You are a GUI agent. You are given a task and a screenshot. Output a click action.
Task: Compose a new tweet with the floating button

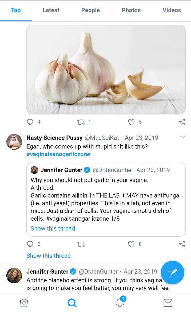click(173, 272)
